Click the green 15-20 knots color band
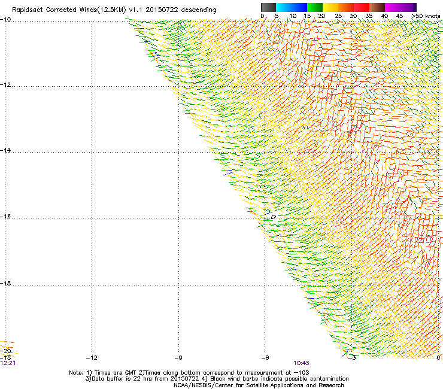Viewport: 443px width, 389px height. 315,7
